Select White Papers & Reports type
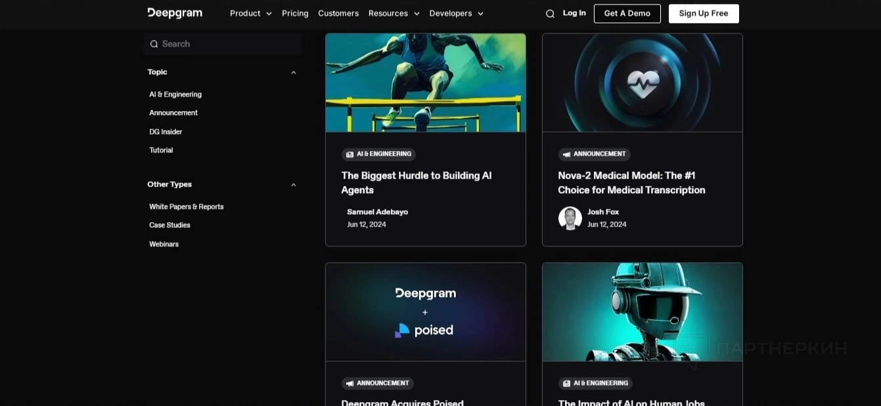This screenshot has width=881, height=406. pyautogui.click(x=187, y=207)
